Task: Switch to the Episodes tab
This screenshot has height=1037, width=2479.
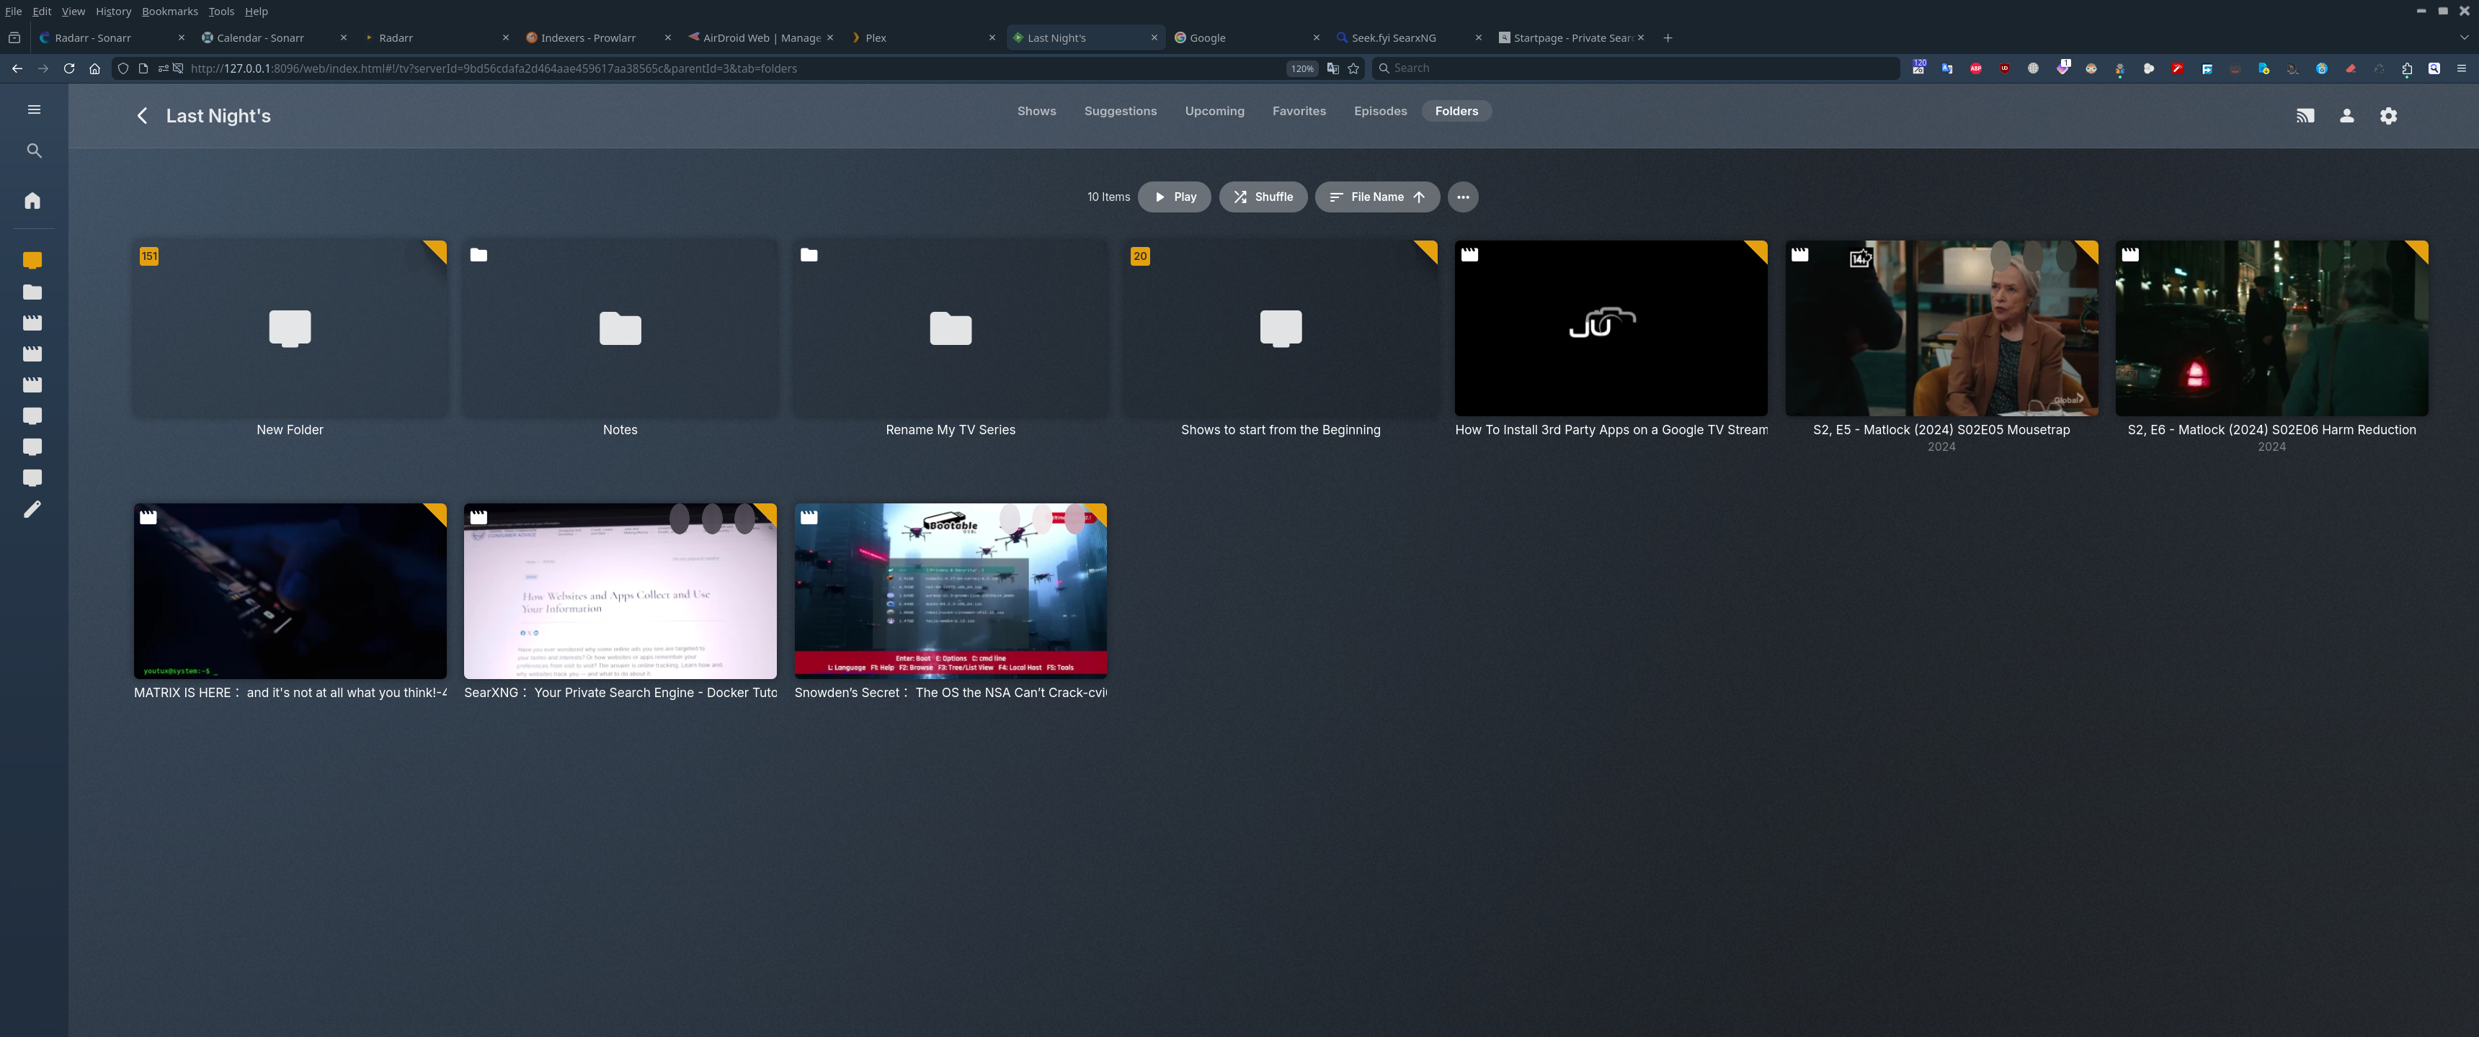Action: [x=1379, y=112]
